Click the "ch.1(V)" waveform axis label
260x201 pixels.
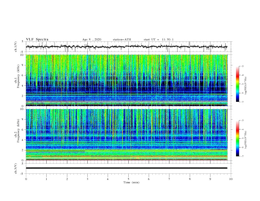(16, 47)
